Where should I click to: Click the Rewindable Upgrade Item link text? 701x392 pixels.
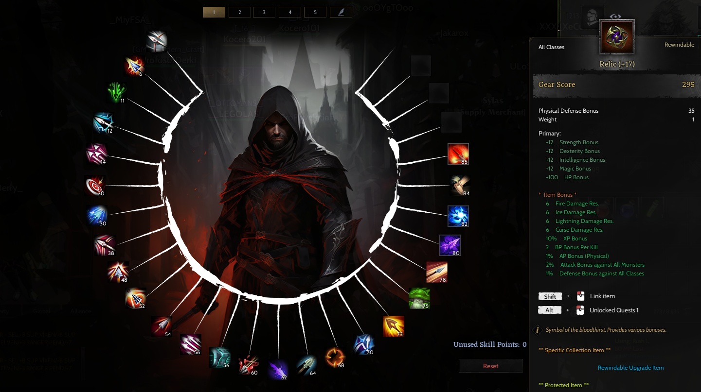(x=630, y=368)
